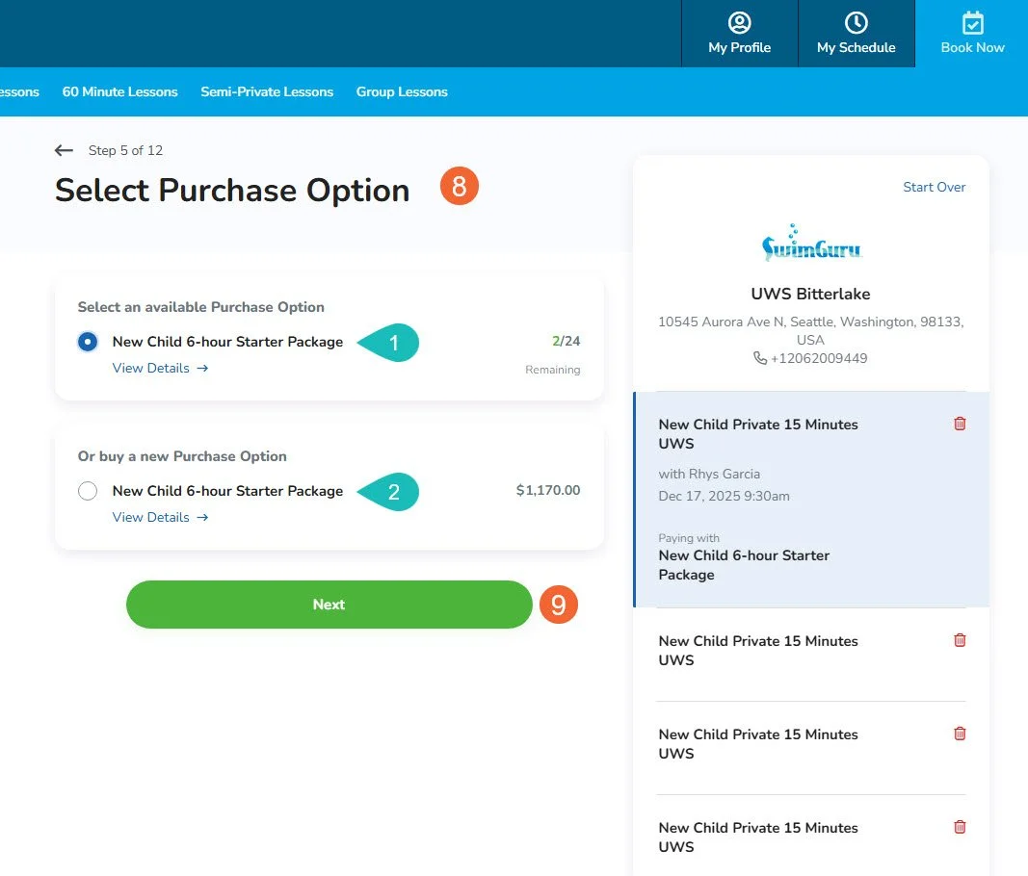
Task: Delete the fourth New Child Private lesson
Action: 960,827
